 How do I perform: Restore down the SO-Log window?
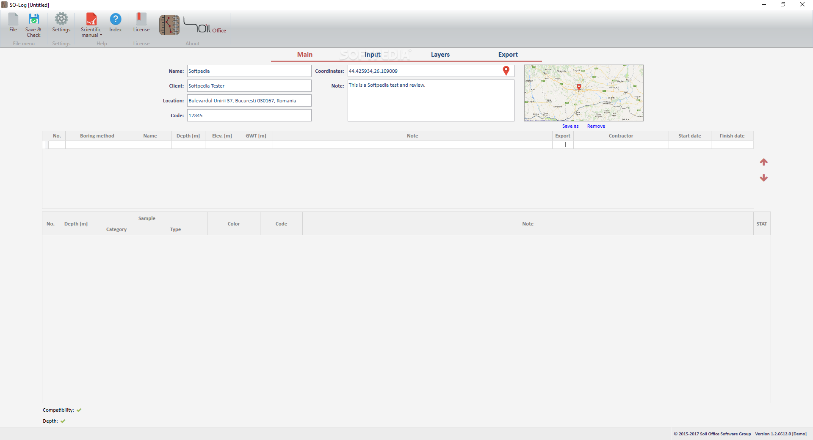pos(783,5)
